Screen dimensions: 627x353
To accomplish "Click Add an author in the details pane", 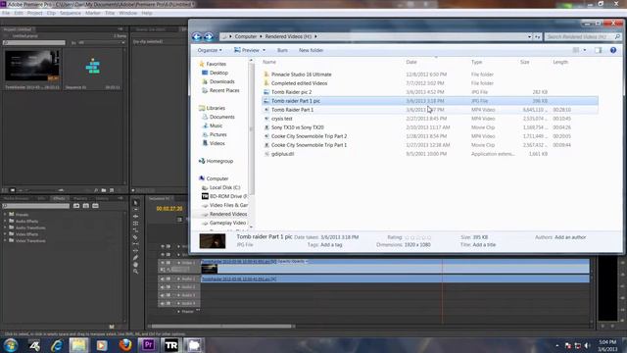I will [570, 237].
